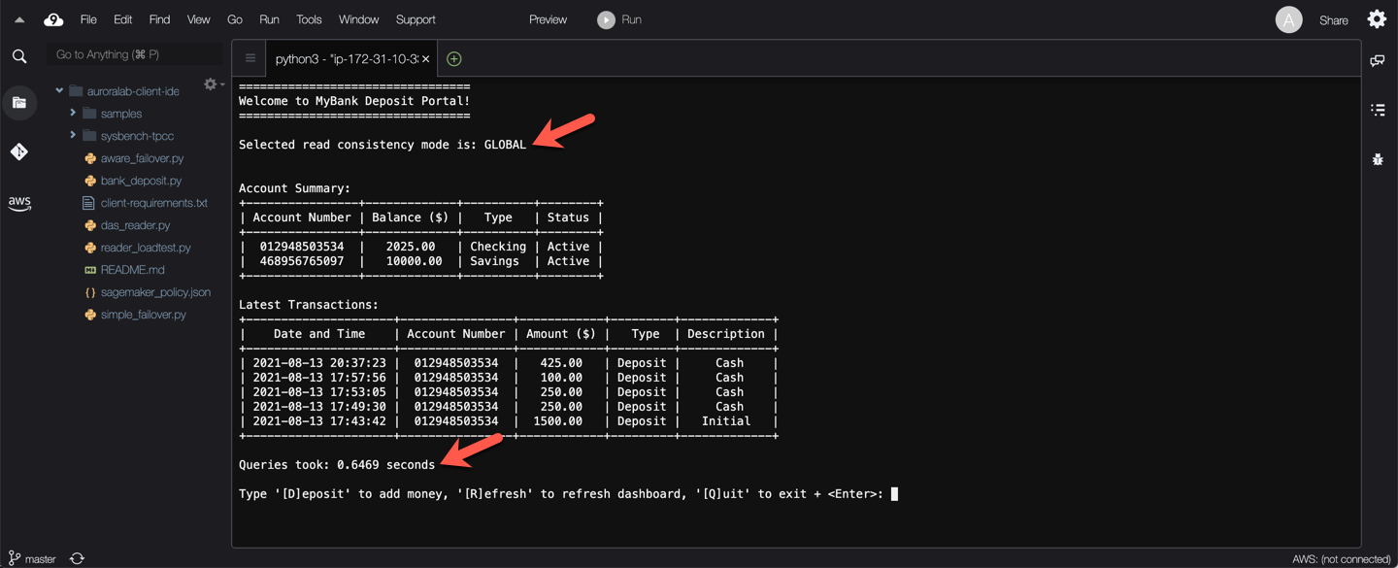The image size is (1398, 568).
Task: Open the AWS Toolkit sidebar icon
Action: pos(19,203)
